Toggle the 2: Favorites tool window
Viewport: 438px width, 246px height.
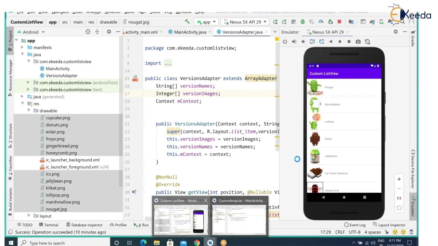click(x=10, y=168)
